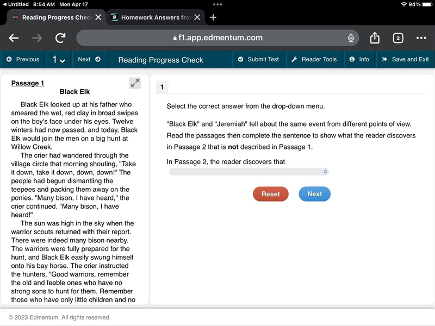
Task: Open the tab switcher showing 2 tabs
Action: pos(398,38)
